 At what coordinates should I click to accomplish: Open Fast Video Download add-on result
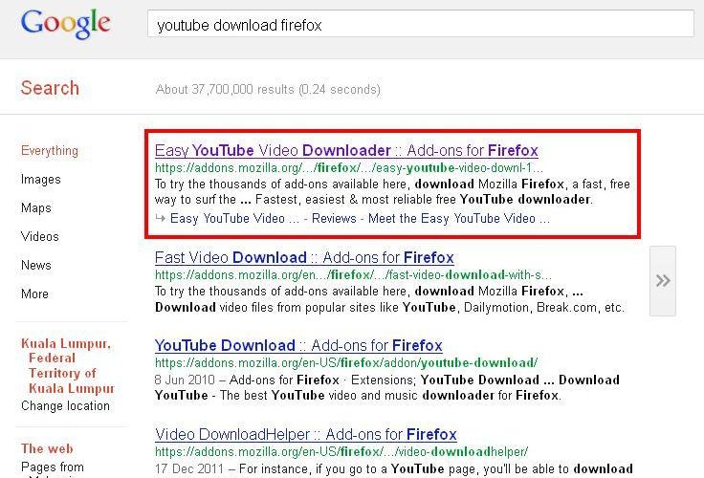coord(304,257)
